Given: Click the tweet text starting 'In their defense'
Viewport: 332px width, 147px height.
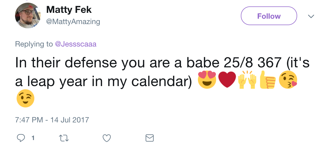Looking at the screenshot, I should 162,72.
